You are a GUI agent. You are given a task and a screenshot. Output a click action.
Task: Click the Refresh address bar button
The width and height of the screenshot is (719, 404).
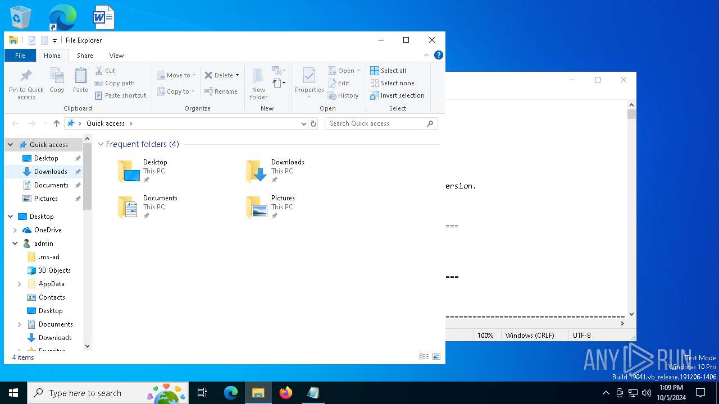coord(313,123)
